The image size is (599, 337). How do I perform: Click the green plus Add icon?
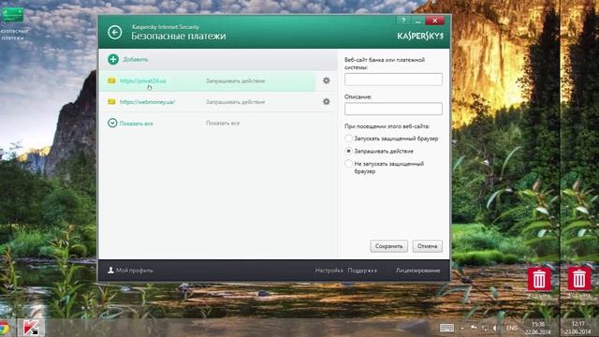(113, 59)
